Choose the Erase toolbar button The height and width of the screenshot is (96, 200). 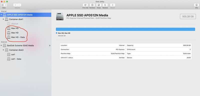pyautogui.click(x=99, y=5)
